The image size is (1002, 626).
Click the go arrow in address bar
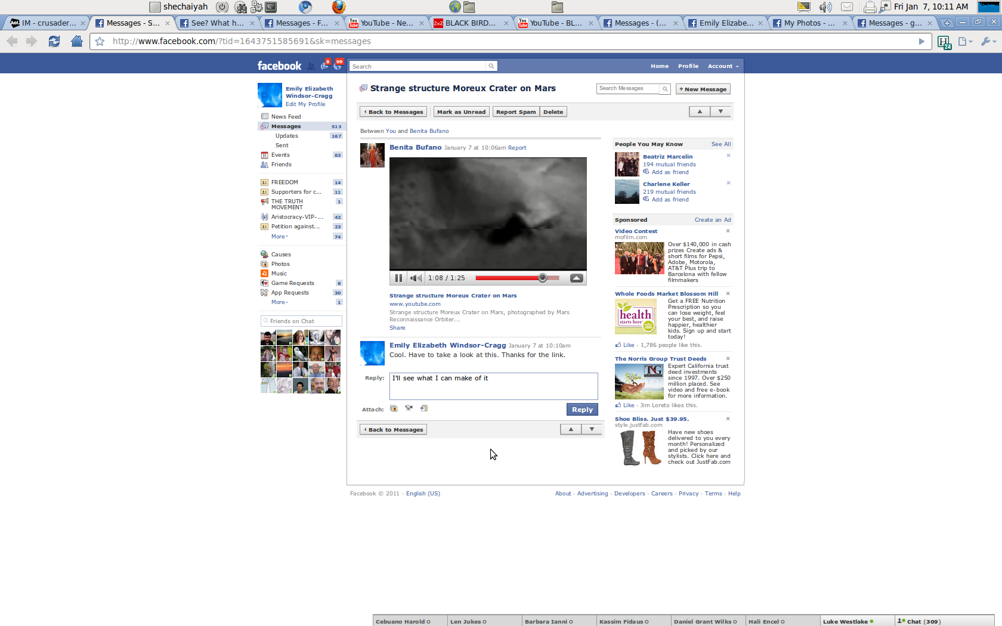[x=921, y=41]
